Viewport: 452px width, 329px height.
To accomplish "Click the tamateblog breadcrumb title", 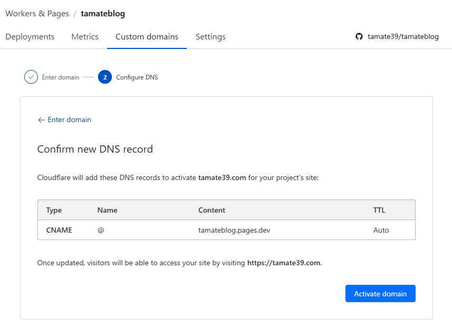I will [103, 14].
